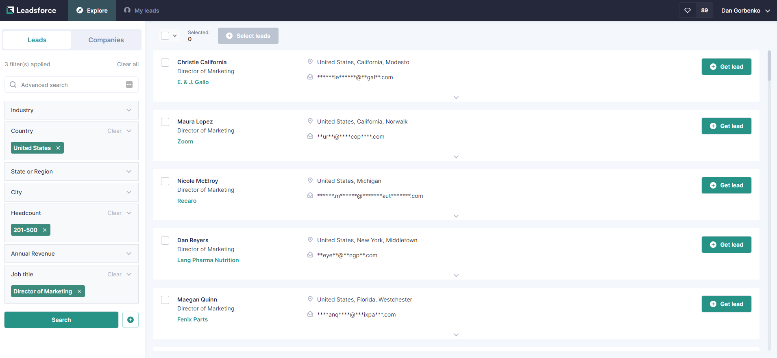Click location pin icon for Dan Reyers
777x358 pixels.
pyautogui.click(x=310, y=240)
